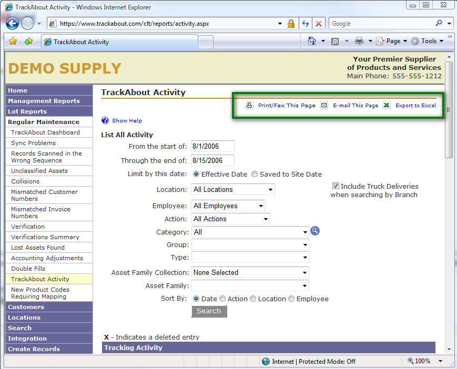Sort by Location radio button
The image size is (457, 369).
pos(253,299)
